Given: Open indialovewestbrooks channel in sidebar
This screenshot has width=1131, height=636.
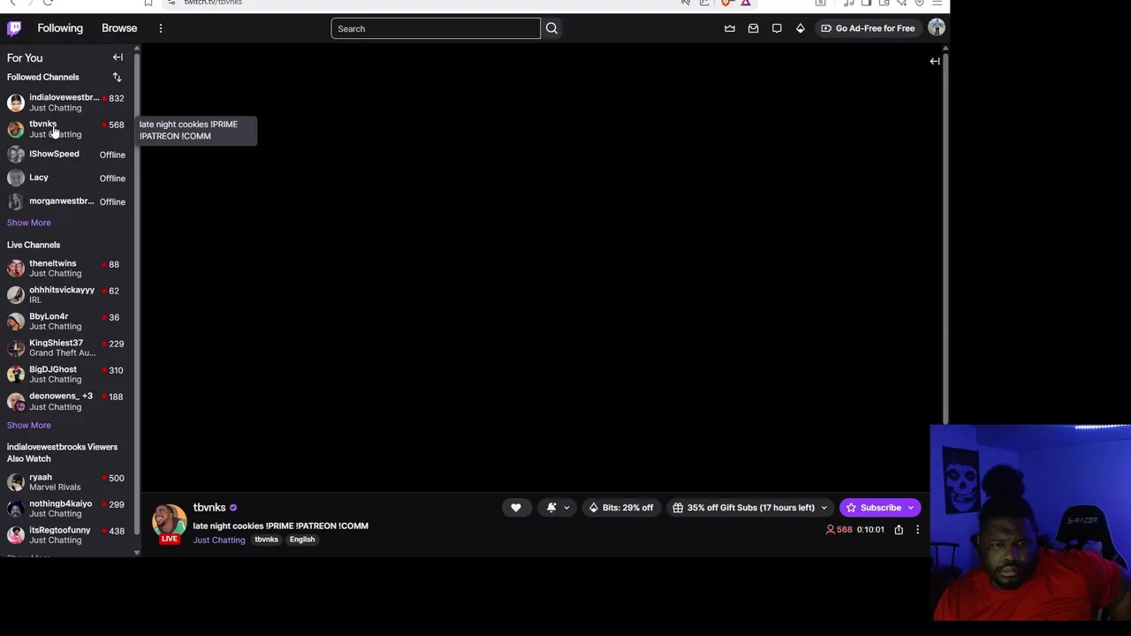Looking at the screenshot, I should (67, 102).
